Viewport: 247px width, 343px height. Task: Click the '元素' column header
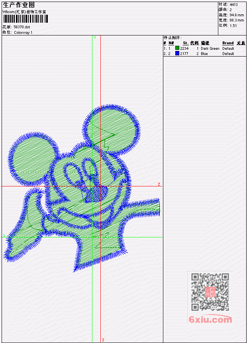tap(241, 43)
